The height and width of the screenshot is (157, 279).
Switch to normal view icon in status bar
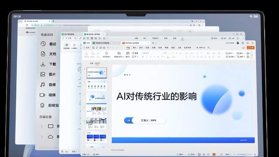[x=200, y=154]
